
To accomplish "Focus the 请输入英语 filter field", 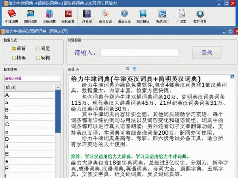I will (x=33, y=78).
